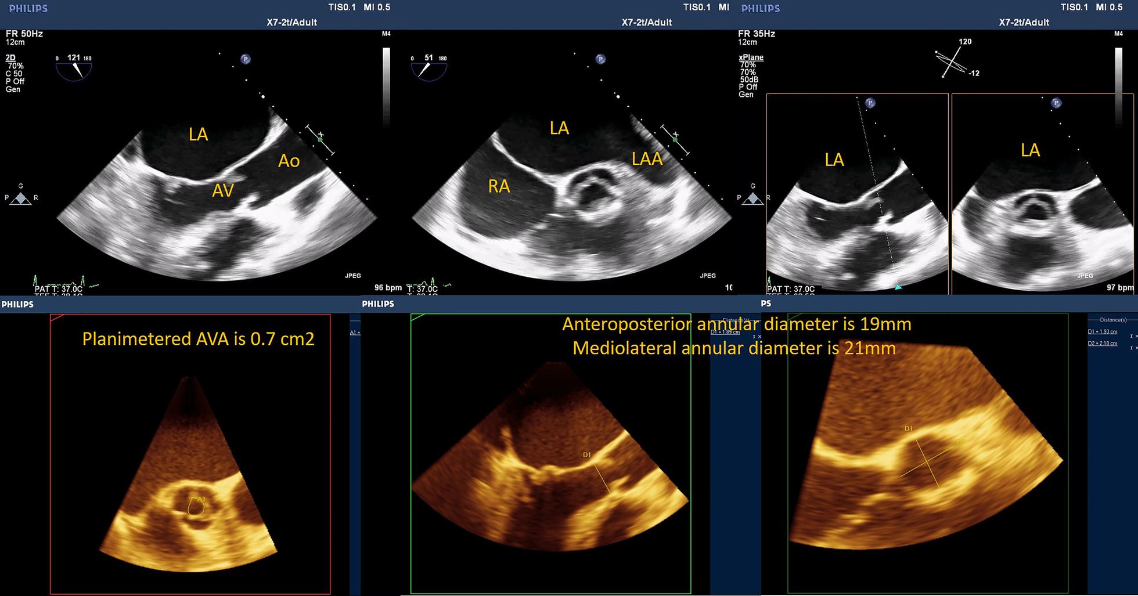This screenshot has height=596, width=1138.
Task: Select the D2 = 2.10 cm measurement
Action: pos(1102,343)
